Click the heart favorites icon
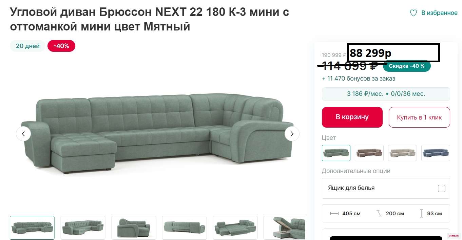The height and width of the screenshot is (240, 462). click(x=413, y=13)
